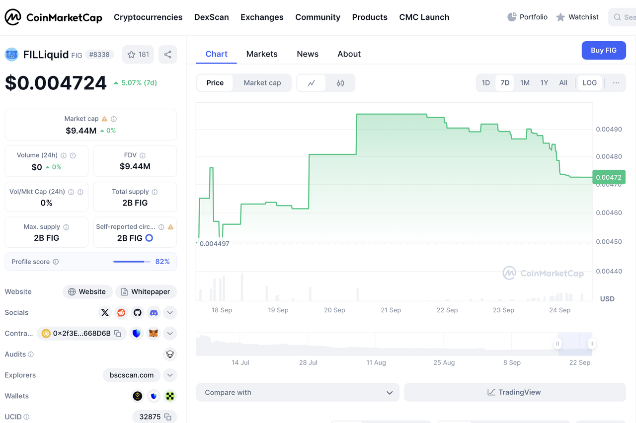Open Portfolio in the header
This screenshot has height=423, width=636.
(527, 17)
